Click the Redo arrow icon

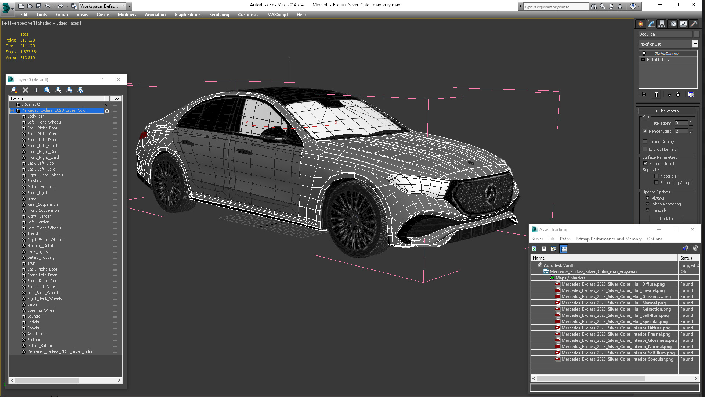coord(61,6)
